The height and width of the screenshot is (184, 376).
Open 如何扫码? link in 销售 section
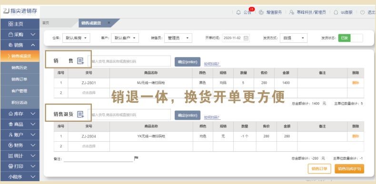[x=212, y=64]
